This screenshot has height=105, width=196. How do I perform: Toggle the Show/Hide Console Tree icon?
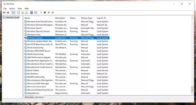coord(13,13)
